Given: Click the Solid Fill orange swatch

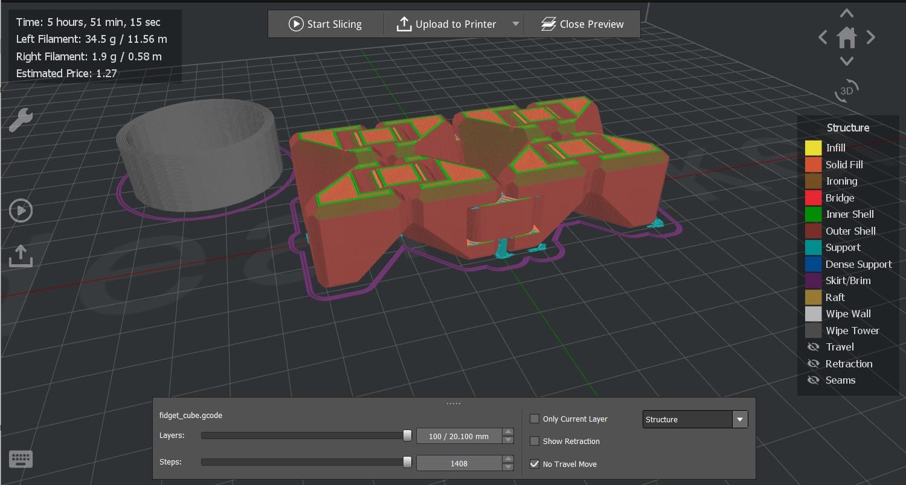Looking at the screenshot, I should pos(813,165).
